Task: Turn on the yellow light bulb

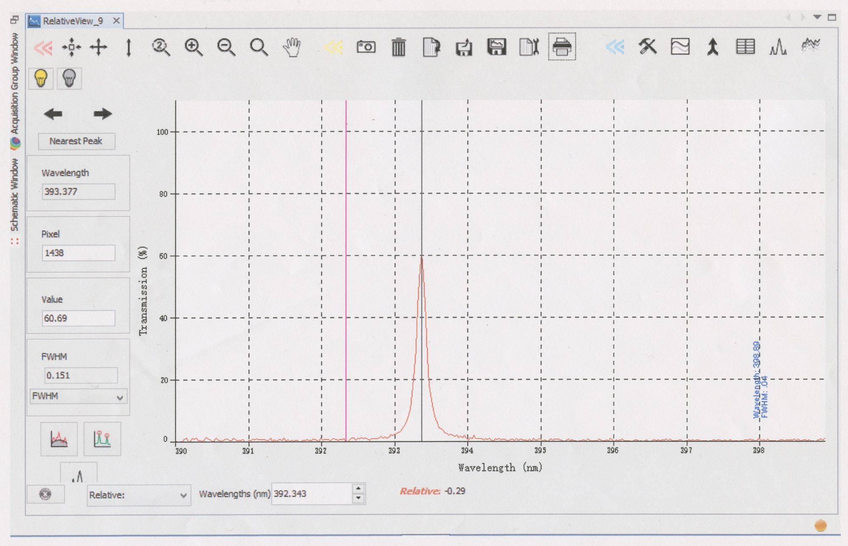Action: pos(41,78)
